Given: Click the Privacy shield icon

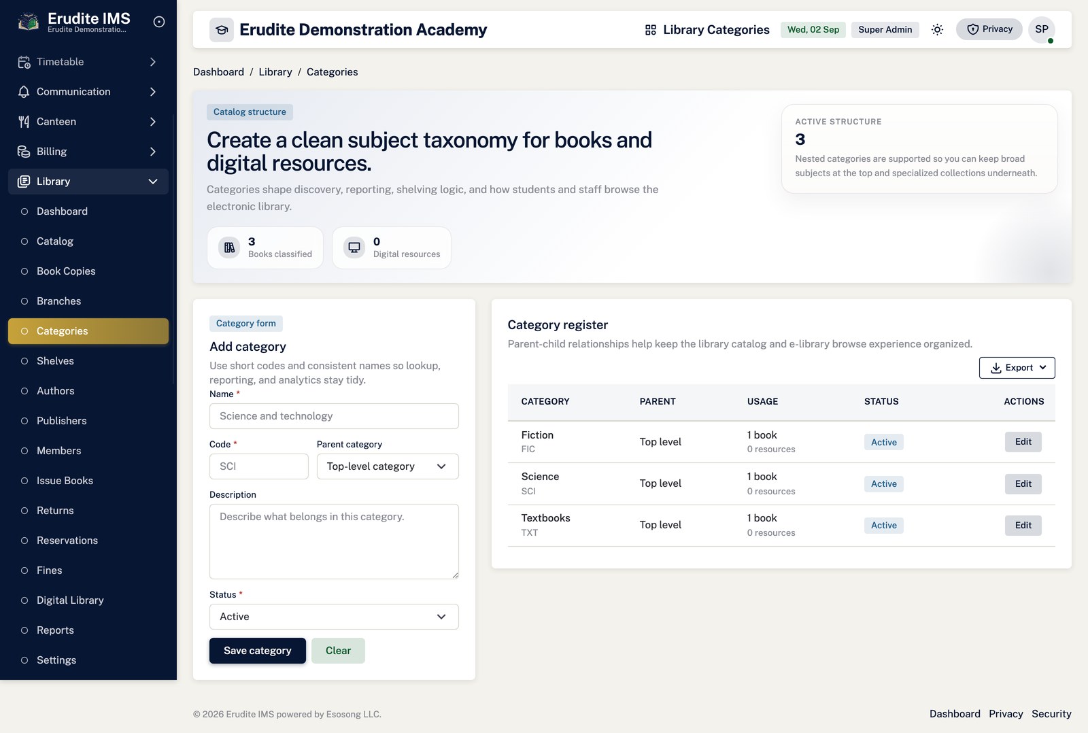Looking at the screenshot, I should 973,29.
